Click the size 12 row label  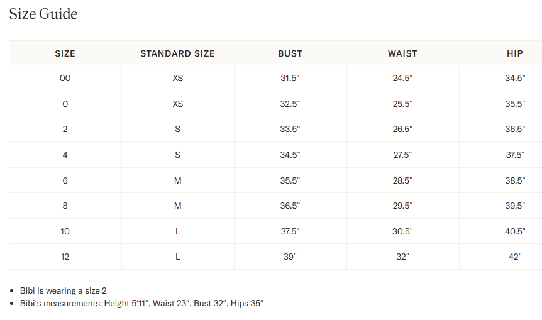pos(65,257)
